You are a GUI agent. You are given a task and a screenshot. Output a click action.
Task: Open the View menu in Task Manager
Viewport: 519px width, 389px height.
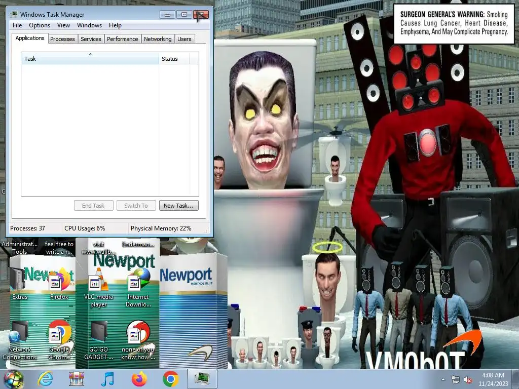click(x=63, y=25)
